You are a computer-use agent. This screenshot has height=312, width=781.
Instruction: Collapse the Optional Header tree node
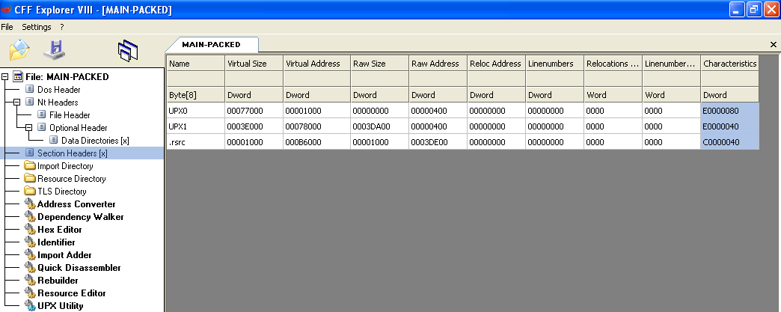[29, 128]
